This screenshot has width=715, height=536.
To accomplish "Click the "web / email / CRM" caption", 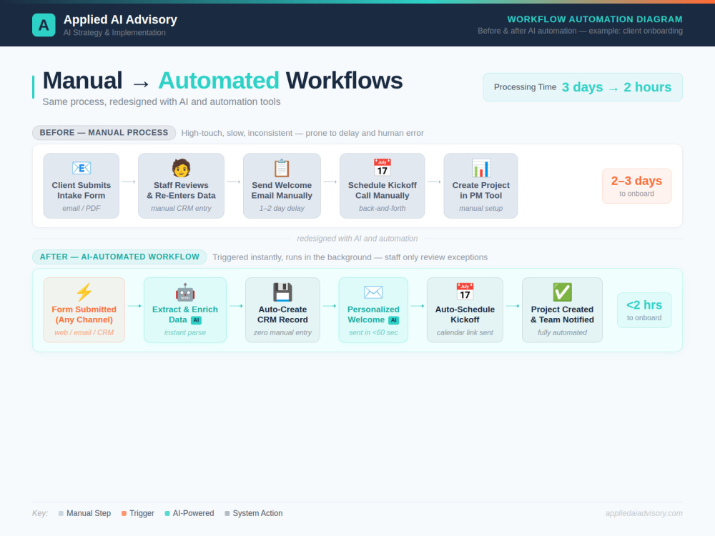I will (x=84, y=333).
